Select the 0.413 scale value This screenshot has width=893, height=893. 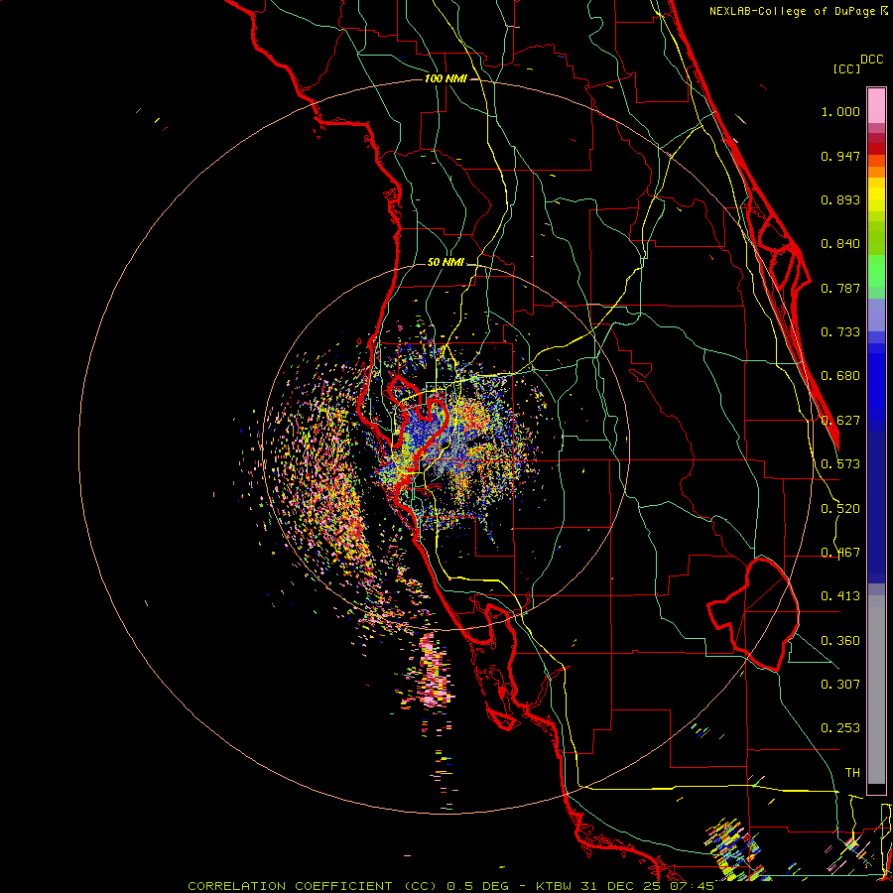click(x=840, y=596)
